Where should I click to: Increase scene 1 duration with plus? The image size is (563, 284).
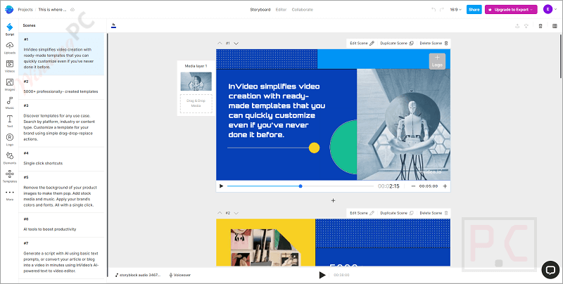point(445,186)
